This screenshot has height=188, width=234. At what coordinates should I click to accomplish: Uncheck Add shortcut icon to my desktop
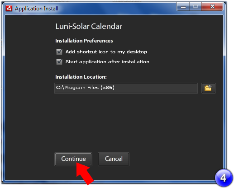coord(59,52)
